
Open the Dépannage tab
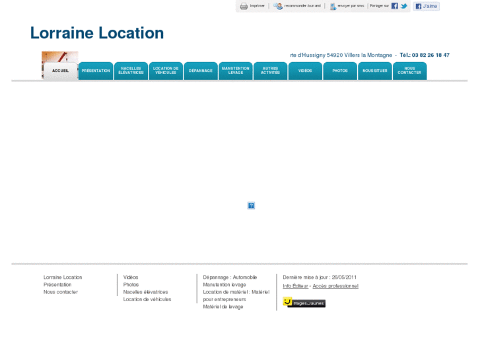201,71
